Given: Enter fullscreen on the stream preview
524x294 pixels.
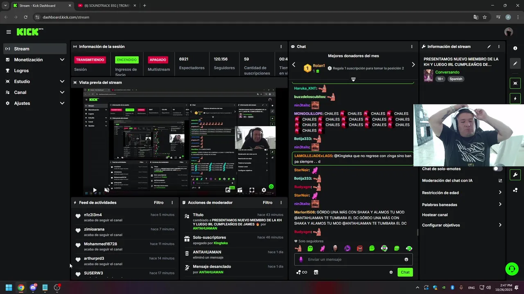Looking at the screenshot, I should tap(252, 190).
